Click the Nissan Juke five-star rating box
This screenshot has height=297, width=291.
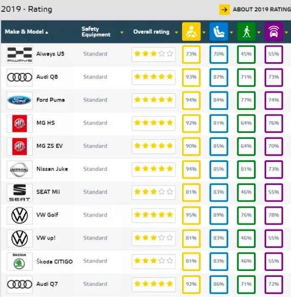click(153, 169)
